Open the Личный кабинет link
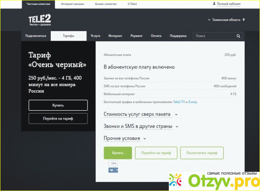Image resolution: width=260 pixels, height=191 pixels. 228,4
